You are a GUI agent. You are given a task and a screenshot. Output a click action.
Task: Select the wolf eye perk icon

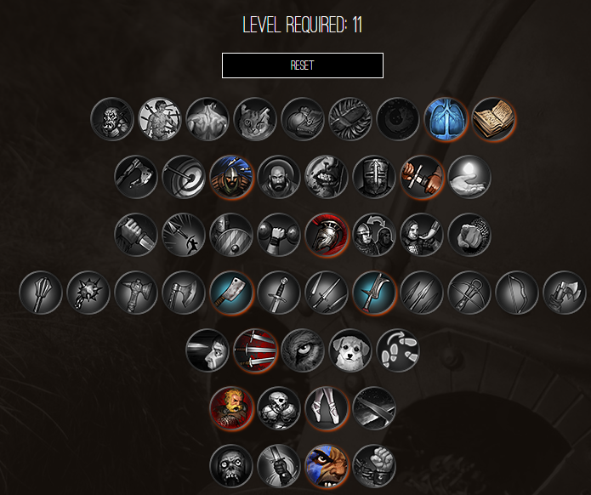[x=303, y=350]
